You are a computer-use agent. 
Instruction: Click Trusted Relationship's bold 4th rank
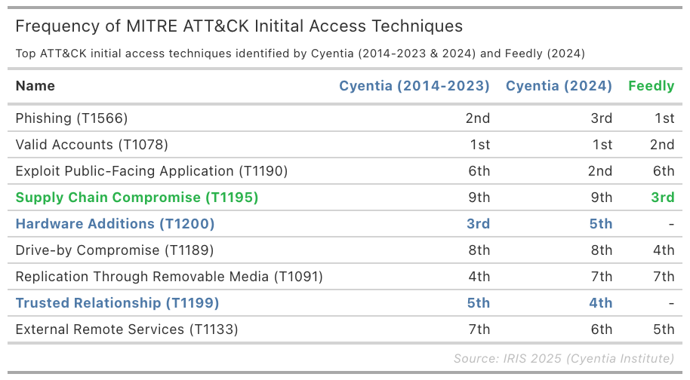600,303
